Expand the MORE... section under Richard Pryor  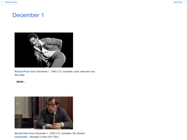click(21, 82)
